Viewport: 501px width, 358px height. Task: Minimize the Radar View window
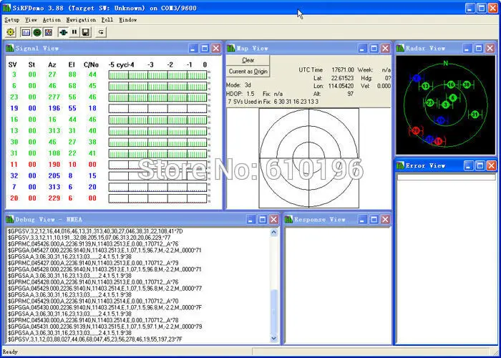point(467,48)
